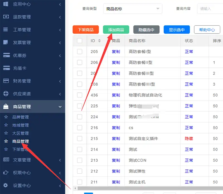Click the 权限中心 thumbs-up icon
Viewport: 223px width, 194px height.
(x=6, y=173)
